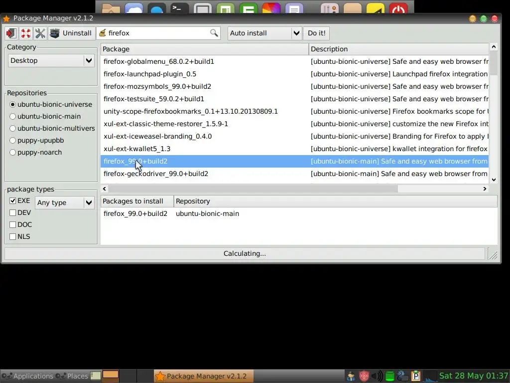Click the vertical scrollbar thumb in package list
This screenshot has width=510, height=383.
[494, 63]
